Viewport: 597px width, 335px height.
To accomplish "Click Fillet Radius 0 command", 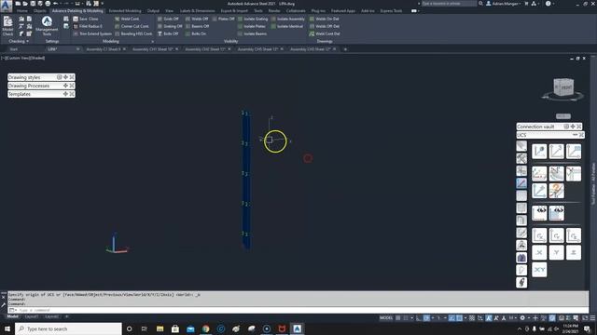I will coord(88,26).
